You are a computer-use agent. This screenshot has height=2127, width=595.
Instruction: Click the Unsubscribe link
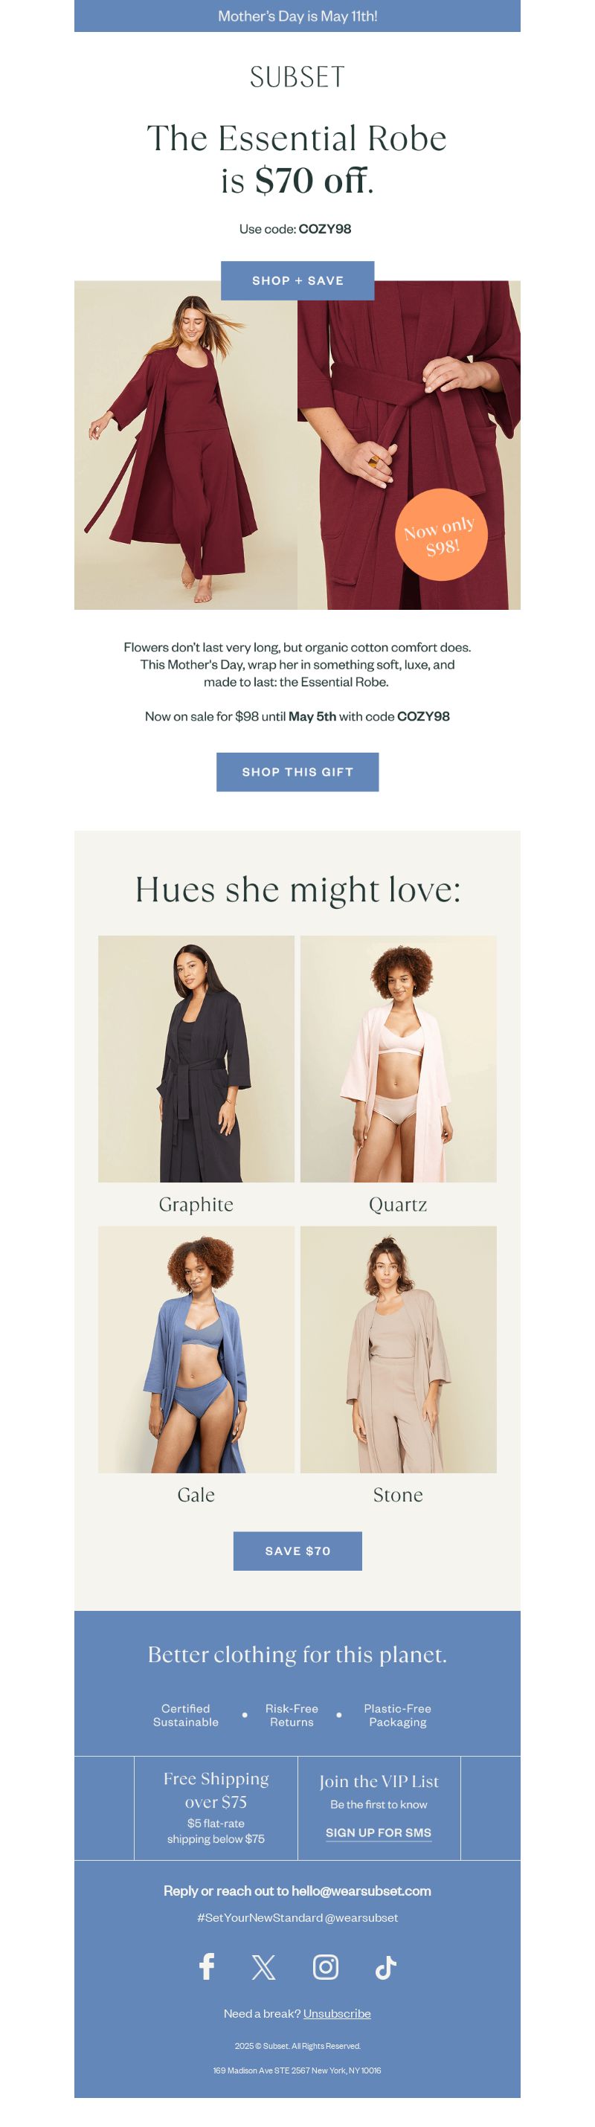pyautogui.click(x=337, y=2013)
